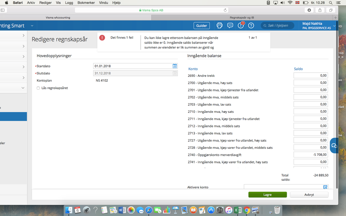This screenshot has height=216, width=346.
Task: Open the Bokmerker menu
Action: (86, 3)
